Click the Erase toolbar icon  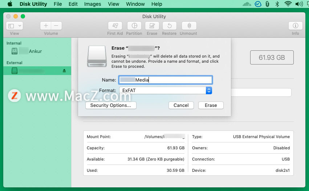[152, 26]
